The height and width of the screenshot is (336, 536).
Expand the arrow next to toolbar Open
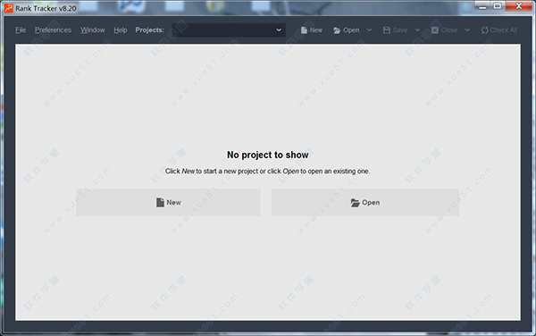pyautogui.click(x=369, y=30)
